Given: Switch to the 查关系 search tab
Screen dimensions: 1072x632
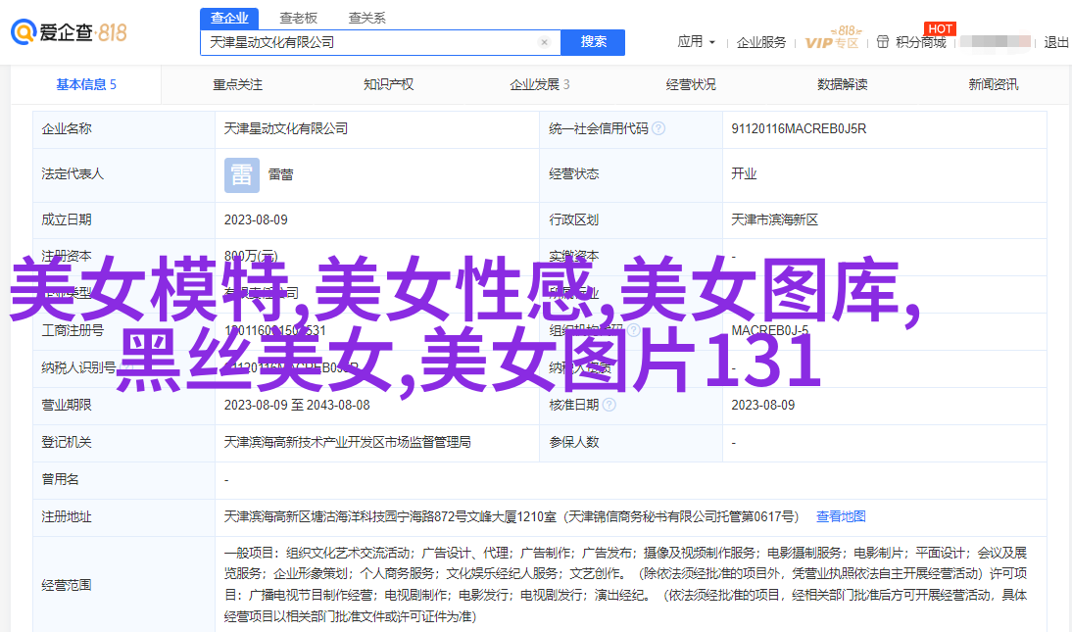Looking at the screenshot, I should pos(367,19).
